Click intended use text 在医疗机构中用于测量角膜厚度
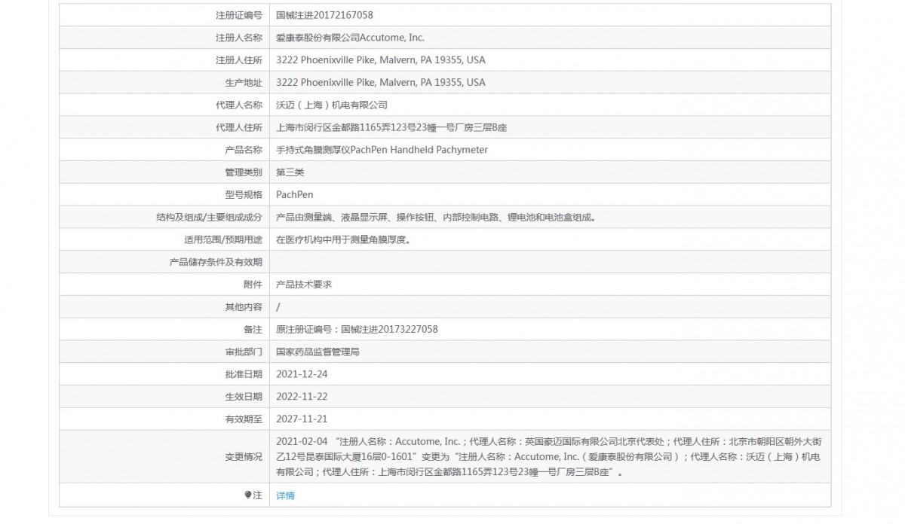This screenshot has height=524, width=905. (x=345, y=240)
